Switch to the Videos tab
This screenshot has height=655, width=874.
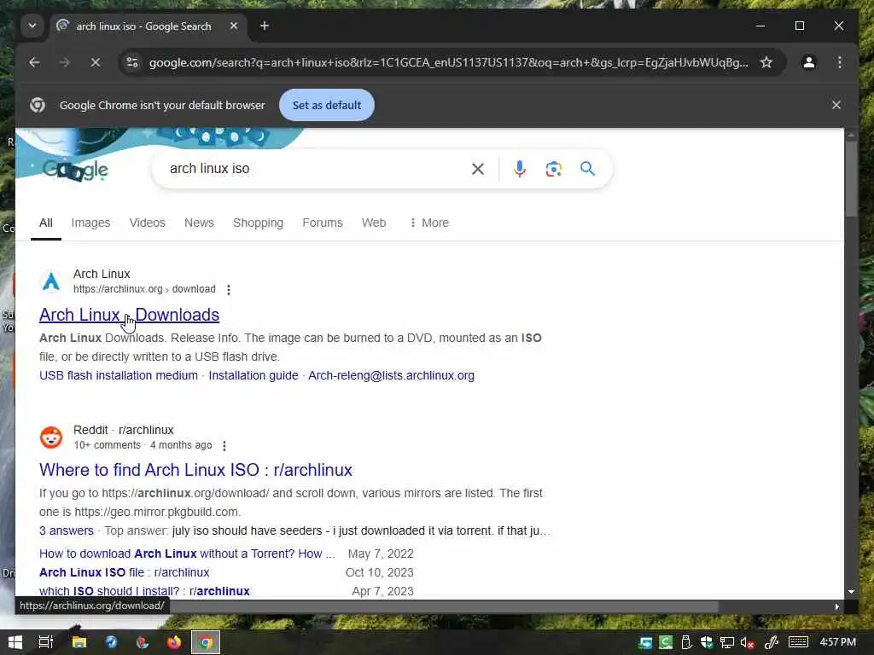coord(147,223)
